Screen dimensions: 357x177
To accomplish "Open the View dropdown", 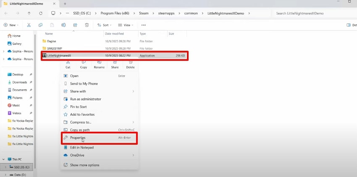I will (x=126, y=25).
